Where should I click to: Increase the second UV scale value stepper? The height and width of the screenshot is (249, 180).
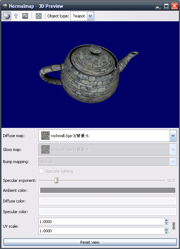pos(167,229)
